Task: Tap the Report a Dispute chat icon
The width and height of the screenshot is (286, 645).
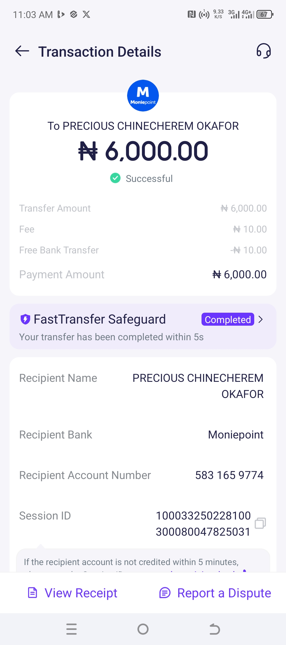Action: point(165,593)
